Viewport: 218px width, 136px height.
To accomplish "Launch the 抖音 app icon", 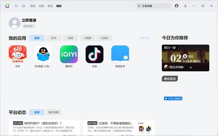I will pyautogui.click(x=94, y=54).
